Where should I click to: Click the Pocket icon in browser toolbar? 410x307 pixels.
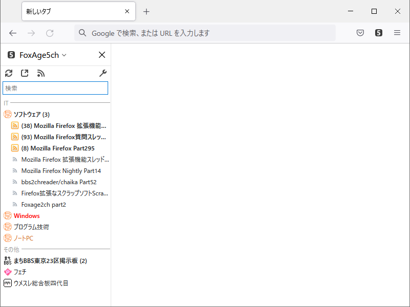(x=360, y=33)
